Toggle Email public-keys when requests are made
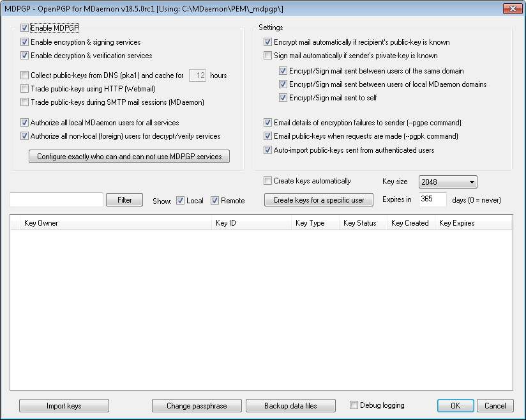The width and height of the screenshot is (526, 420). click(267, 136)
